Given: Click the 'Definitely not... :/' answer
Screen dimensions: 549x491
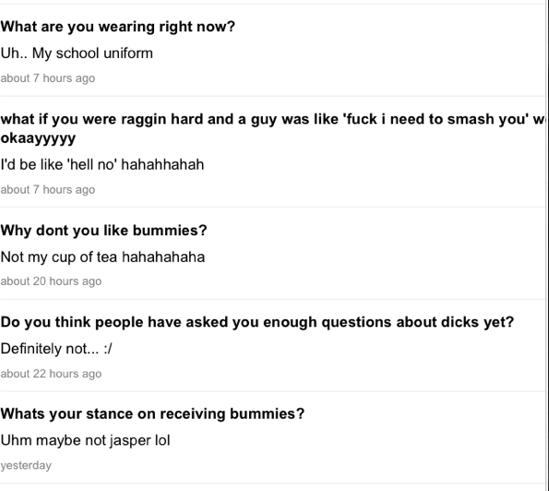Looking at the screenshot, I should click(56, 349).
